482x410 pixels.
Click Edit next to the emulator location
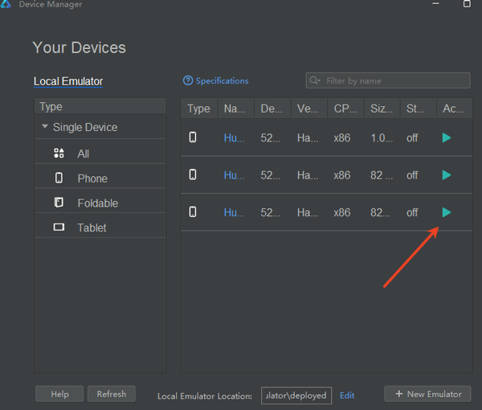coord(347,395)
